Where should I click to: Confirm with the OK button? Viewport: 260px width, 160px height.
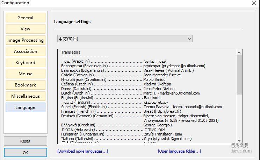(26, 153)
